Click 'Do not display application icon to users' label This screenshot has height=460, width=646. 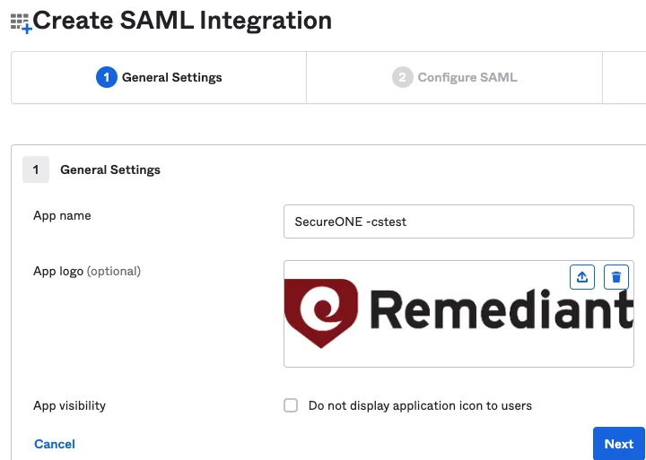click(x=420, y=405)
